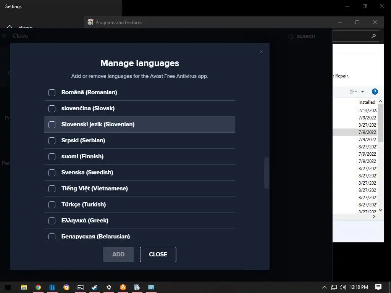Open the volume control tray icon
Screen dimensions: 391x293
point(343,287)
